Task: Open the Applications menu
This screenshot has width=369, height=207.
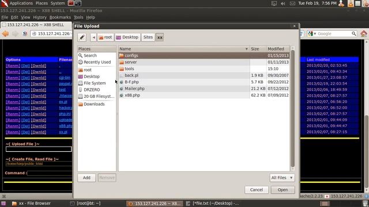Action: (x=21, y=3)
